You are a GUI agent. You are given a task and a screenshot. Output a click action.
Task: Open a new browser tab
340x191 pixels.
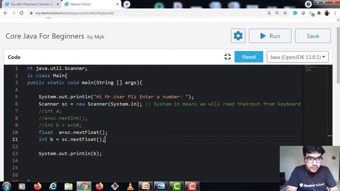[x=126, y=4]
